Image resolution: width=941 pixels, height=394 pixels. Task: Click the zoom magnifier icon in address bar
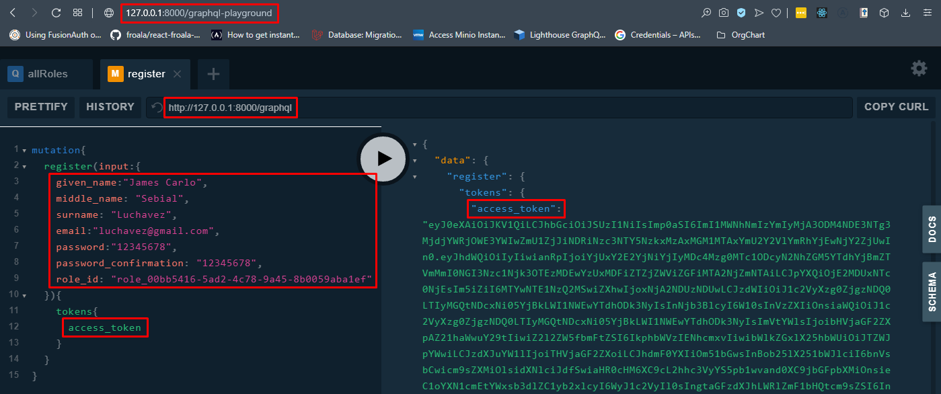pos(706,13)
